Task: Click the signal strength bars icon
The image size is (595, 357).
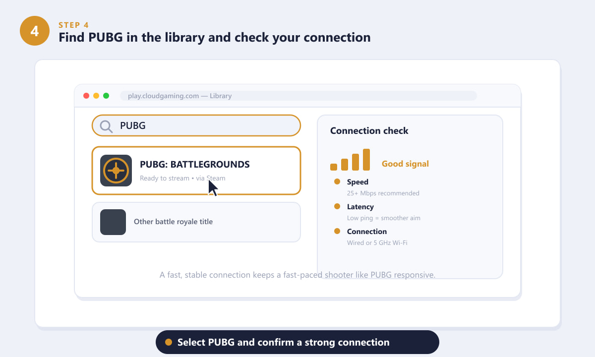Action: click(x=350, y=160)
